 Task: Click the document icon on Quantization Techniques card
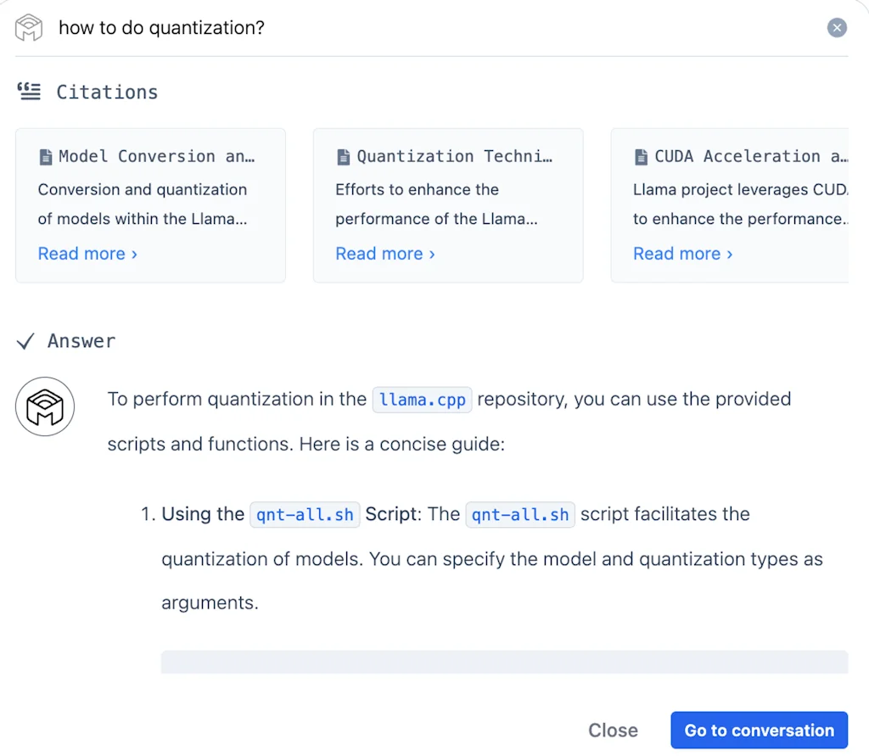point(344,155)
